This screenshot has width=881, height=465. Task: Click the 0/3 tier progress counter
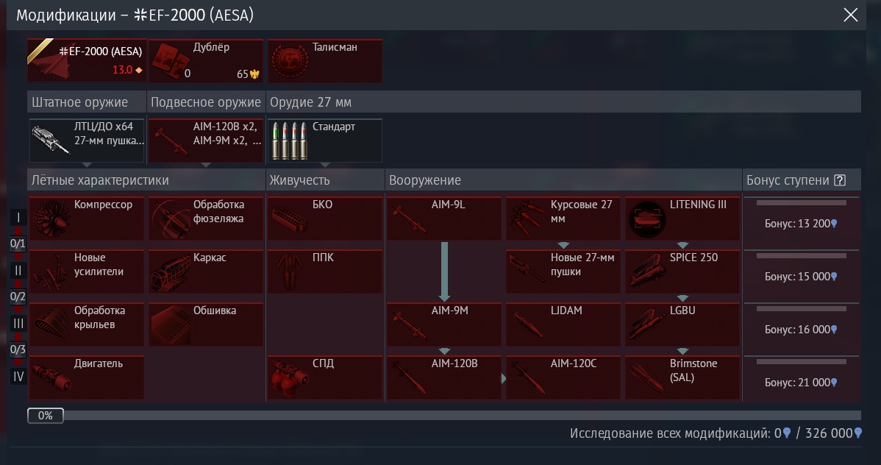(x=18, y=349)
